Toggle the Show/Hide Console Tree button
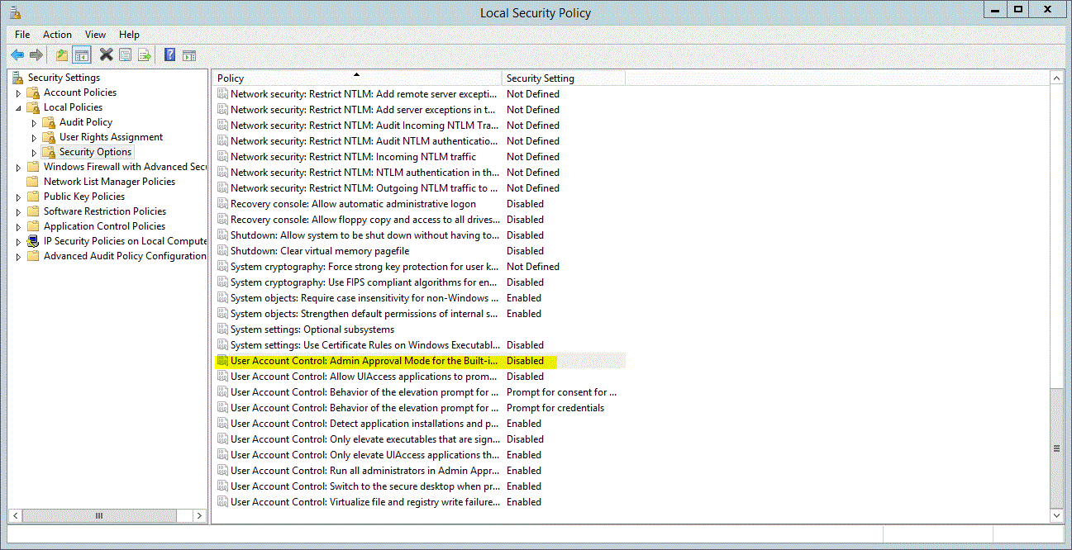The height and width of the screenshot is (550, 1072). pyautogui.click(x=81, y=55)
